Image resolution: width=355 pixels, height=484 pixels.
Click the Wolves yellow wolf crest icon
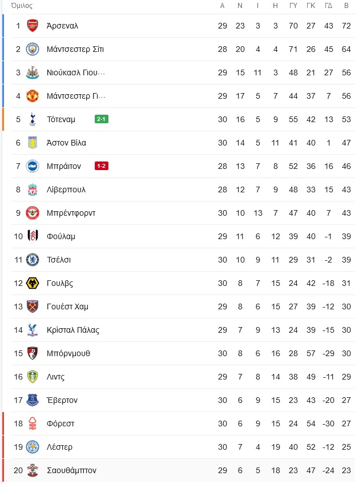click(x=33, y=283)
